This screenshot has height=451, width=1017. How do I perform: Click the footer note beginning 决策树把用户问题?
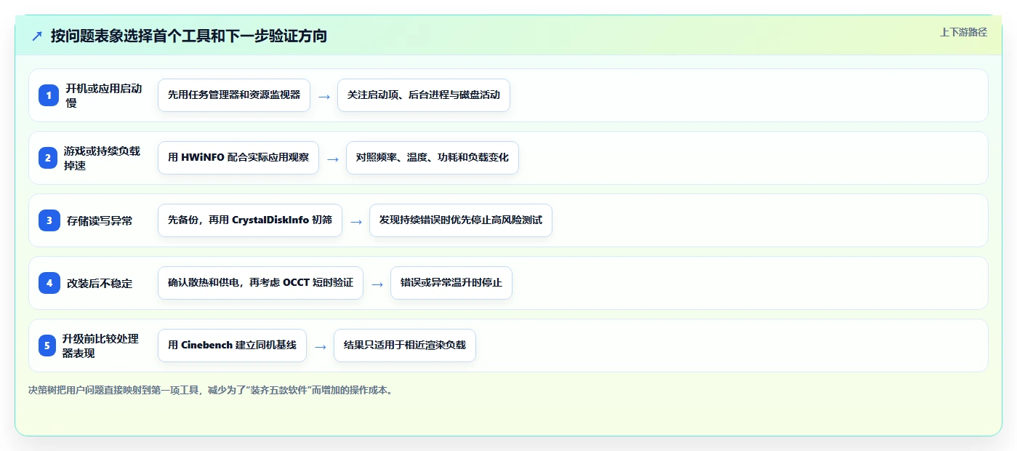212,390
